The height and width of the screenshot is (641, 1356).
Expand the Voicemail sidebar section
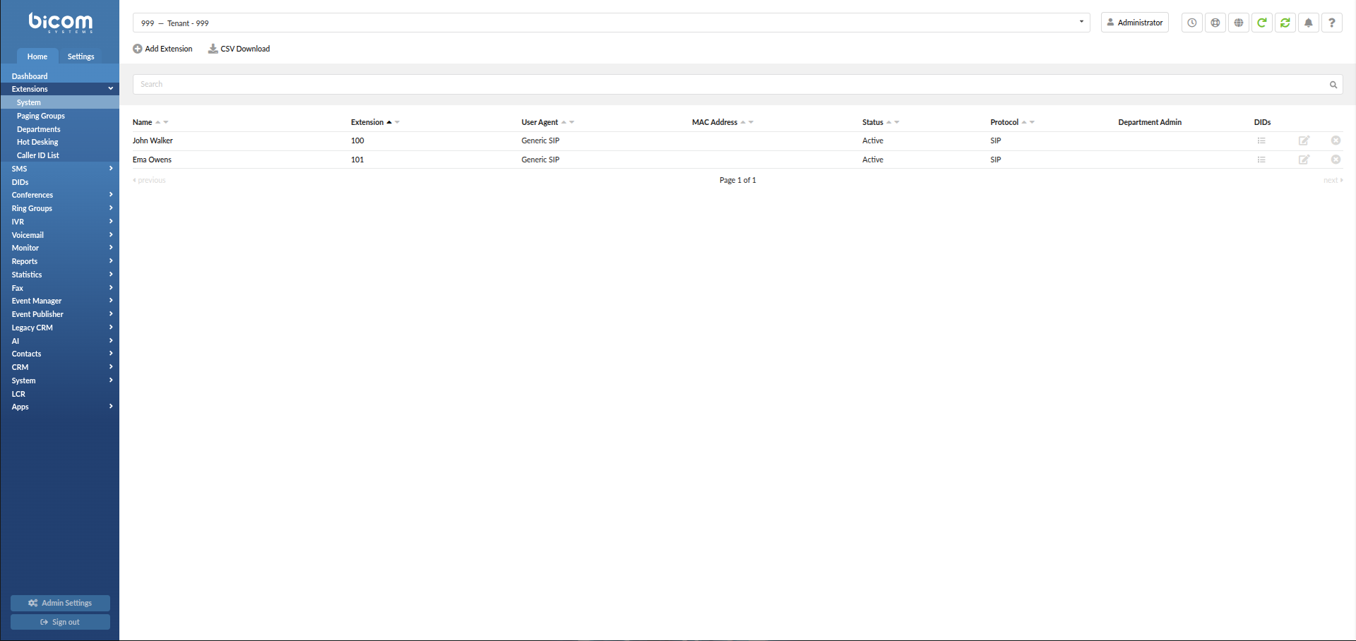tap(59, 235)
